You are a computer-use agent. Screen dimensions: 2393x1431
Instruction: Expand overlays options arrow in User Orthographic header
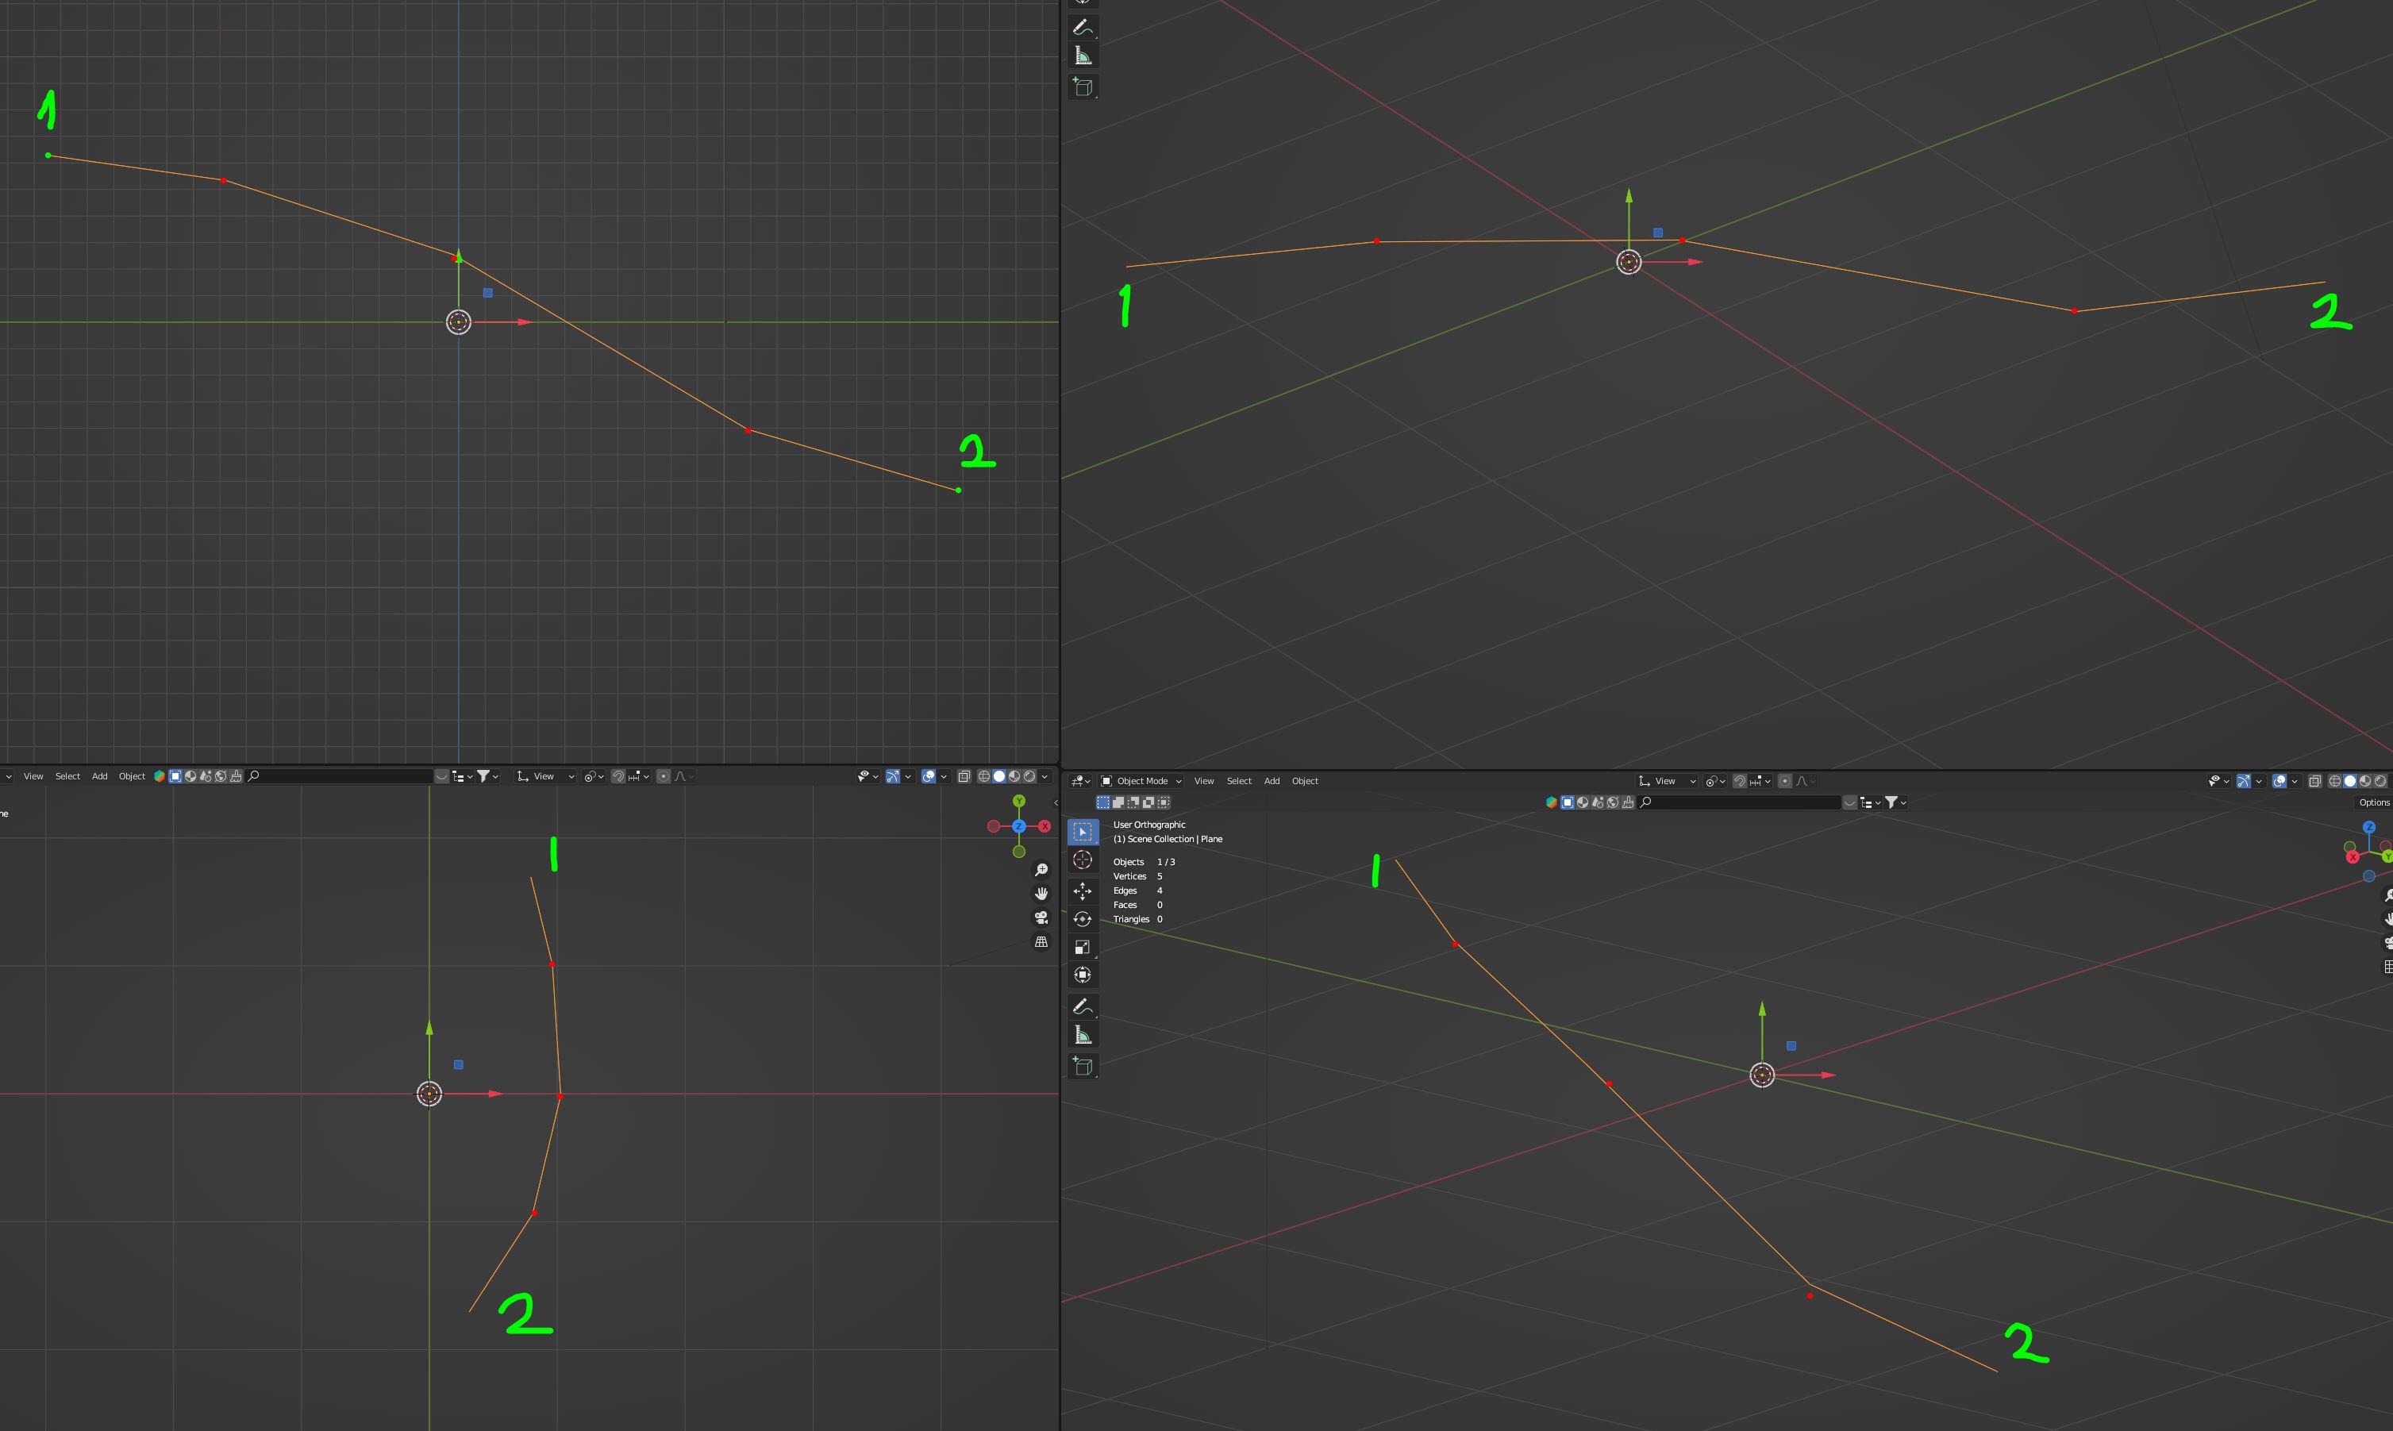tap(2295, 781)
